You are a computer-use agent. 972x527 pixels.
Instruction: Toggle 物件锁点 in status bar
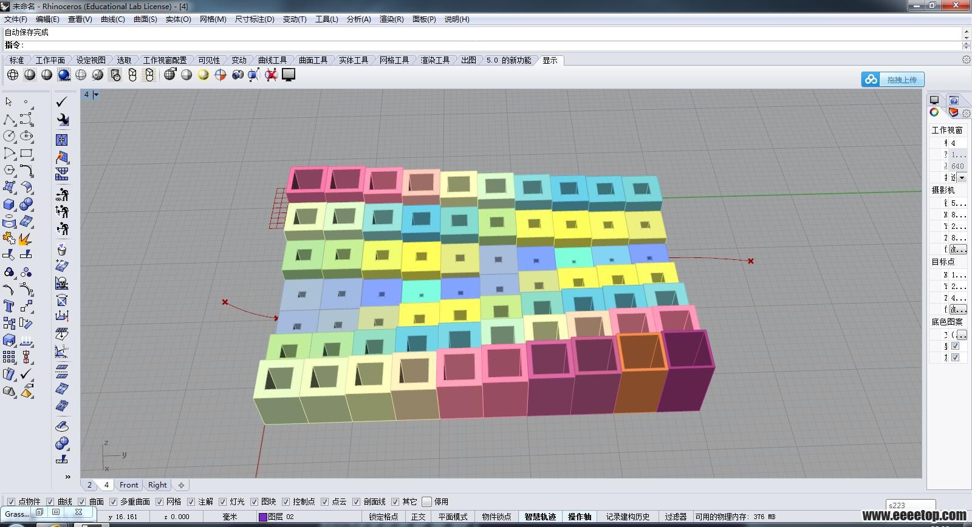point(496,517)
